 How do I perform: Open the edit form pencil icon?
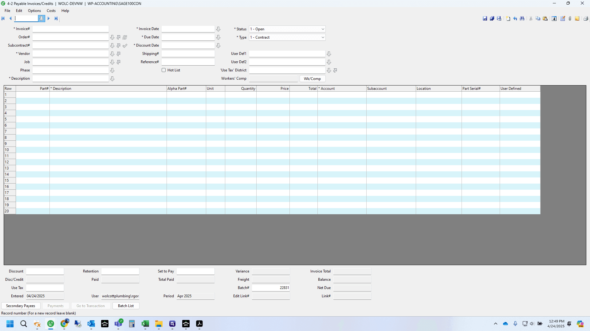click(x=563, y=19)
